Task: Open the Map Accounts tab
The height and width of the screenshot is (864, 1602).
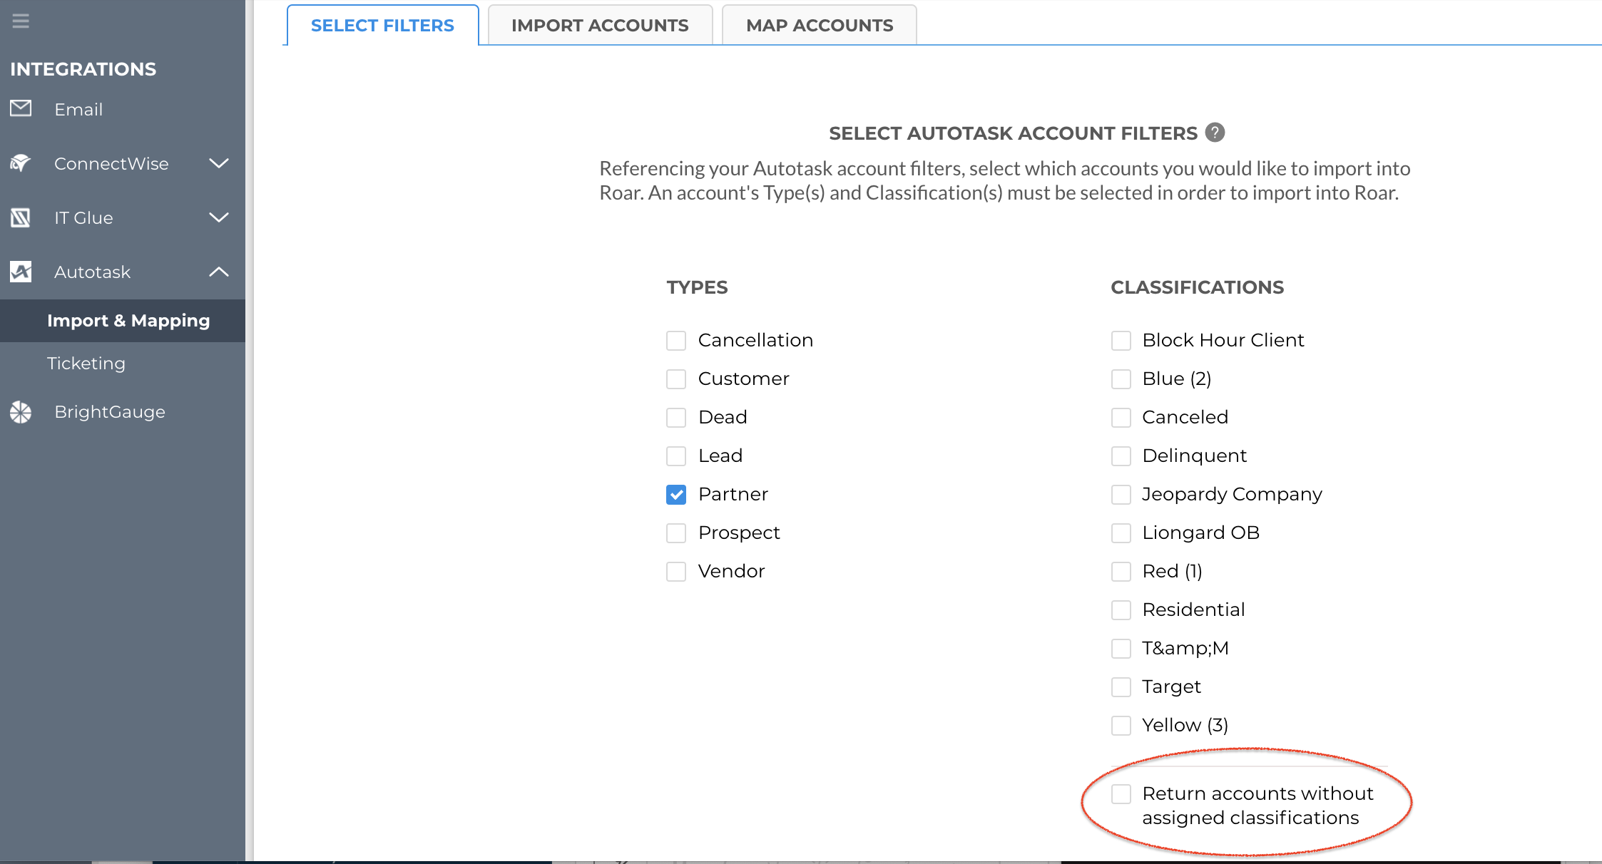Action: pyautogui.click(x=820, y=26)
